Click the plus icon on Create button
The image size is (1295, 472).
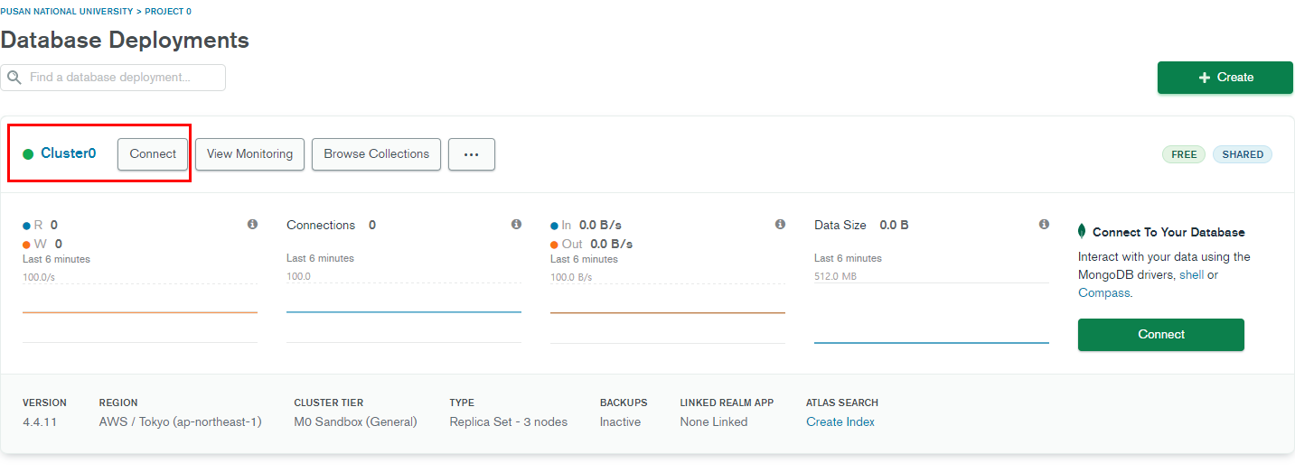(x=1204, y=78)
